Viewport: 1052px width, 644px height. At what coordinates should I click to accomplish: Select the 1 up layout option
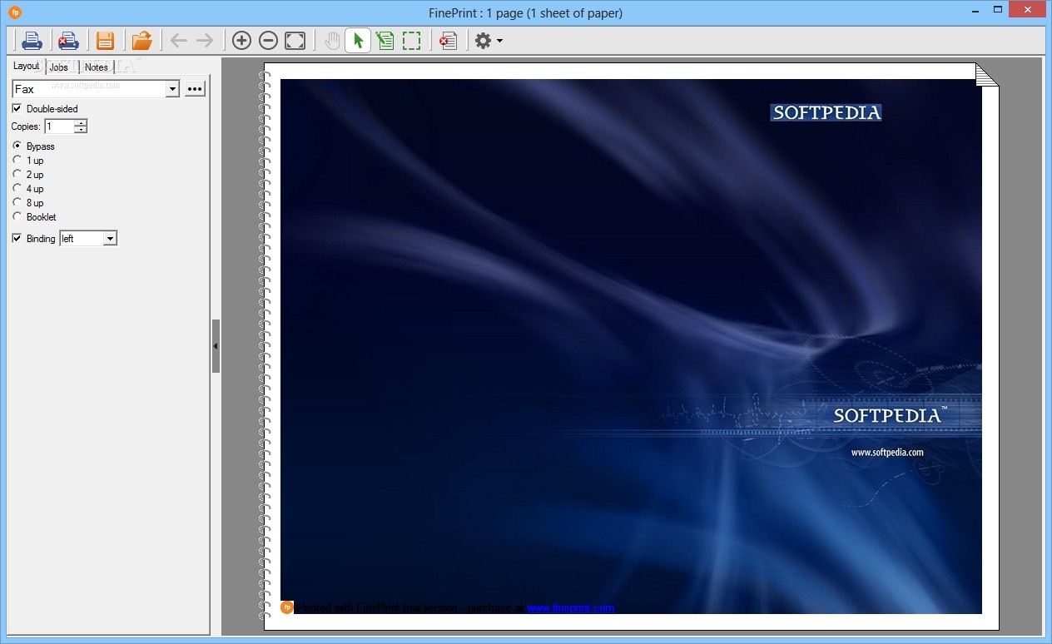17,160
